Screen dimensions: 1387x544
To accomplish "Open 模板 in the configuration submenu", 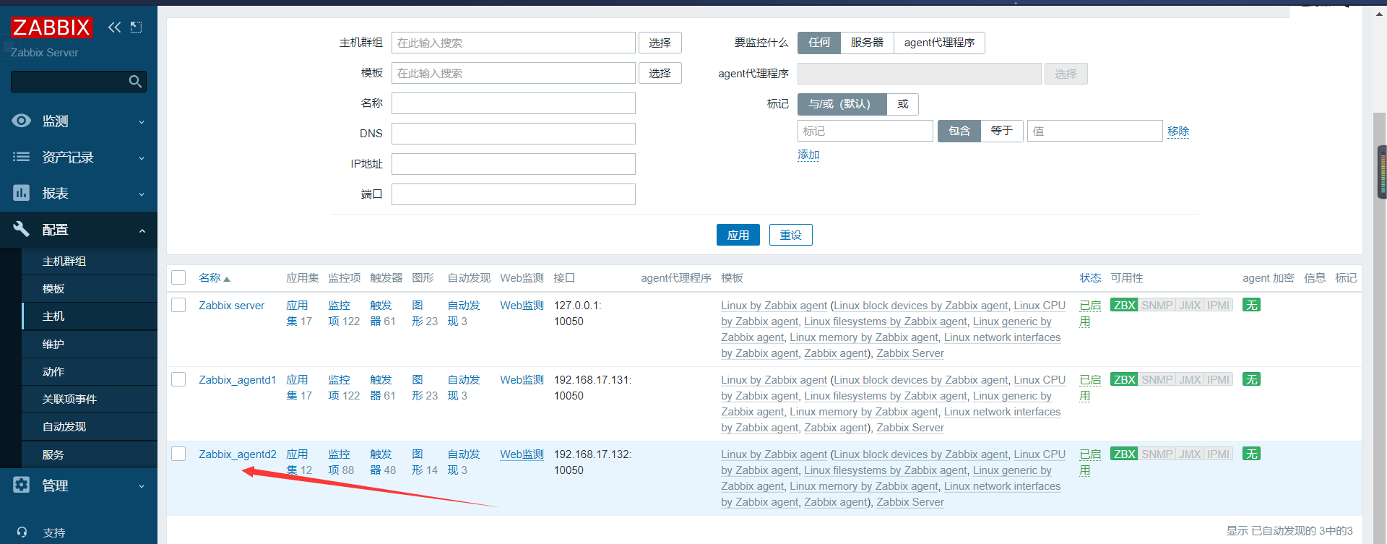I will (x=90, y=288).
